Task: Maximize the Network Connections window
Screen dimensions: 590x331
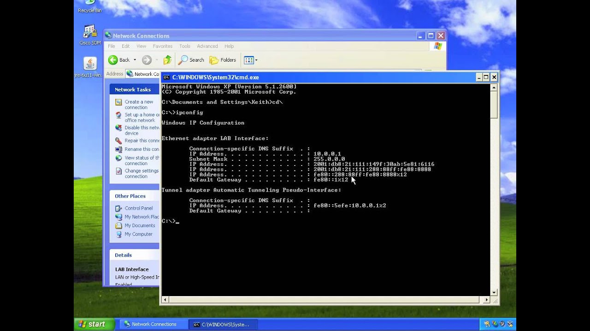Action: pos(431,35)
